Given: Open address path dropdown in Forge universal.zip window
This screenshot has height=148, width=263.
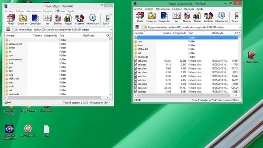Looking at the screenshot, I should [x=240, y=27].
